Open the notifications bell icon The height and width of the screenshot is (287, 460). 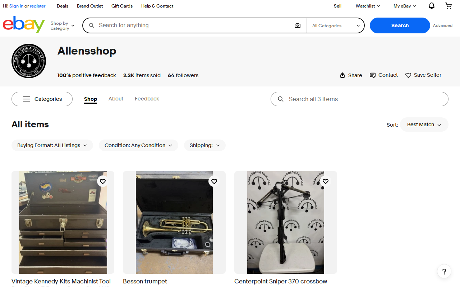432,6
